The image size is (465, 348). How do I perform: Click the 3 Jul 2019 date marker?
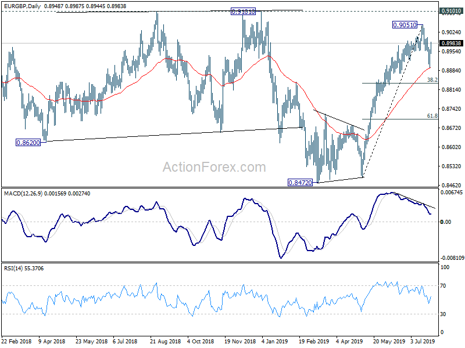pos(423,341)
